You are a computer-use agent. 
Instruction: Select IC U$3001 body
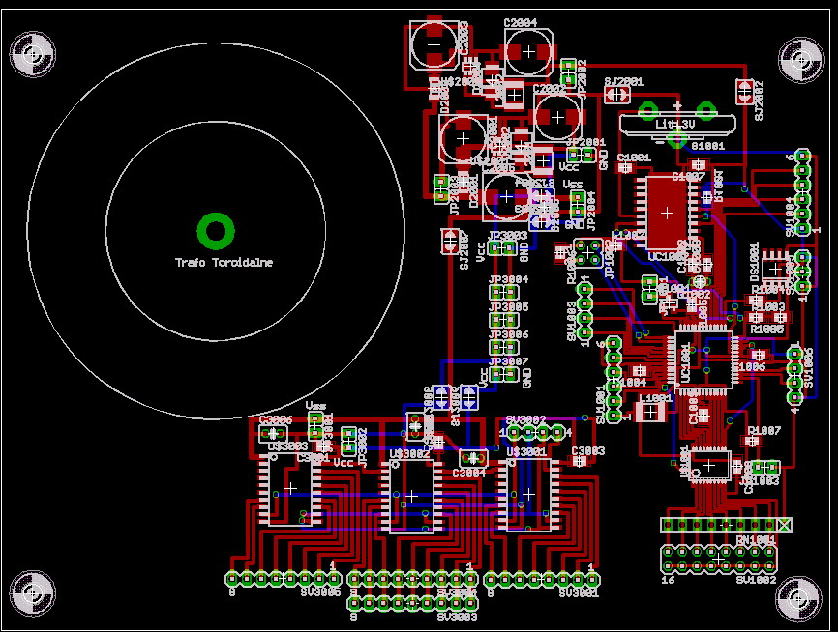coord(528,495)
